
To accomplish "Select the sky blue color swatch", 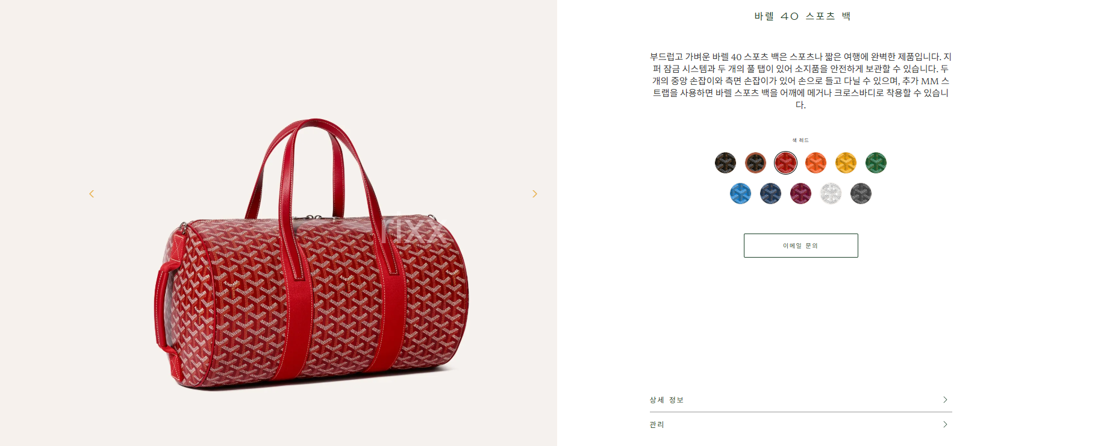I will (x=740, y=193).
